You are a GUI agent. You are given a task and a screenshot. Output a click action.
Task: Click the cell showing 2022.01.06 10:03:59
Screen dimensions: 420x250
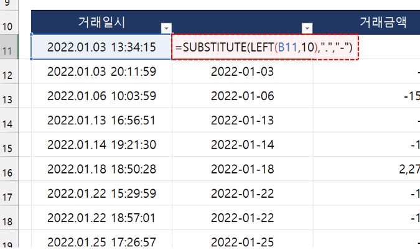click(x=101, y=96)
